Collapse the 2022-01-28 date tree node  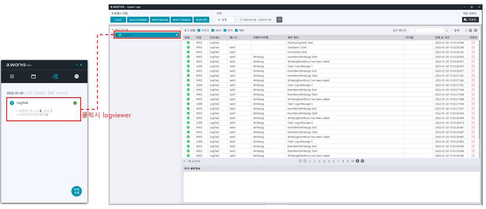[x=113, y=30]
